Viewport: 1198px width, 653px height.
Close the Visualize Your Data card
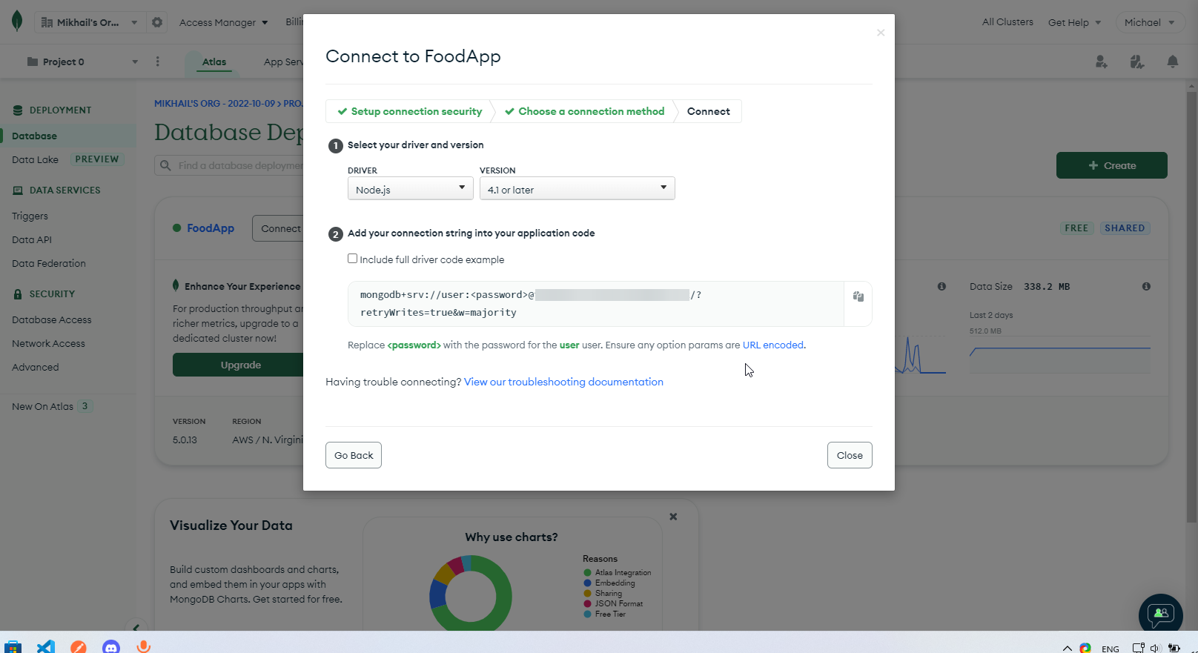(x=673, y=517)
